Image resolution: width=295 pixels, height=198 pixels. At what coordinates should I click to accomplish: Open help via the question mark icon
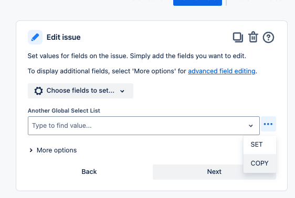(x=268, y=37)
